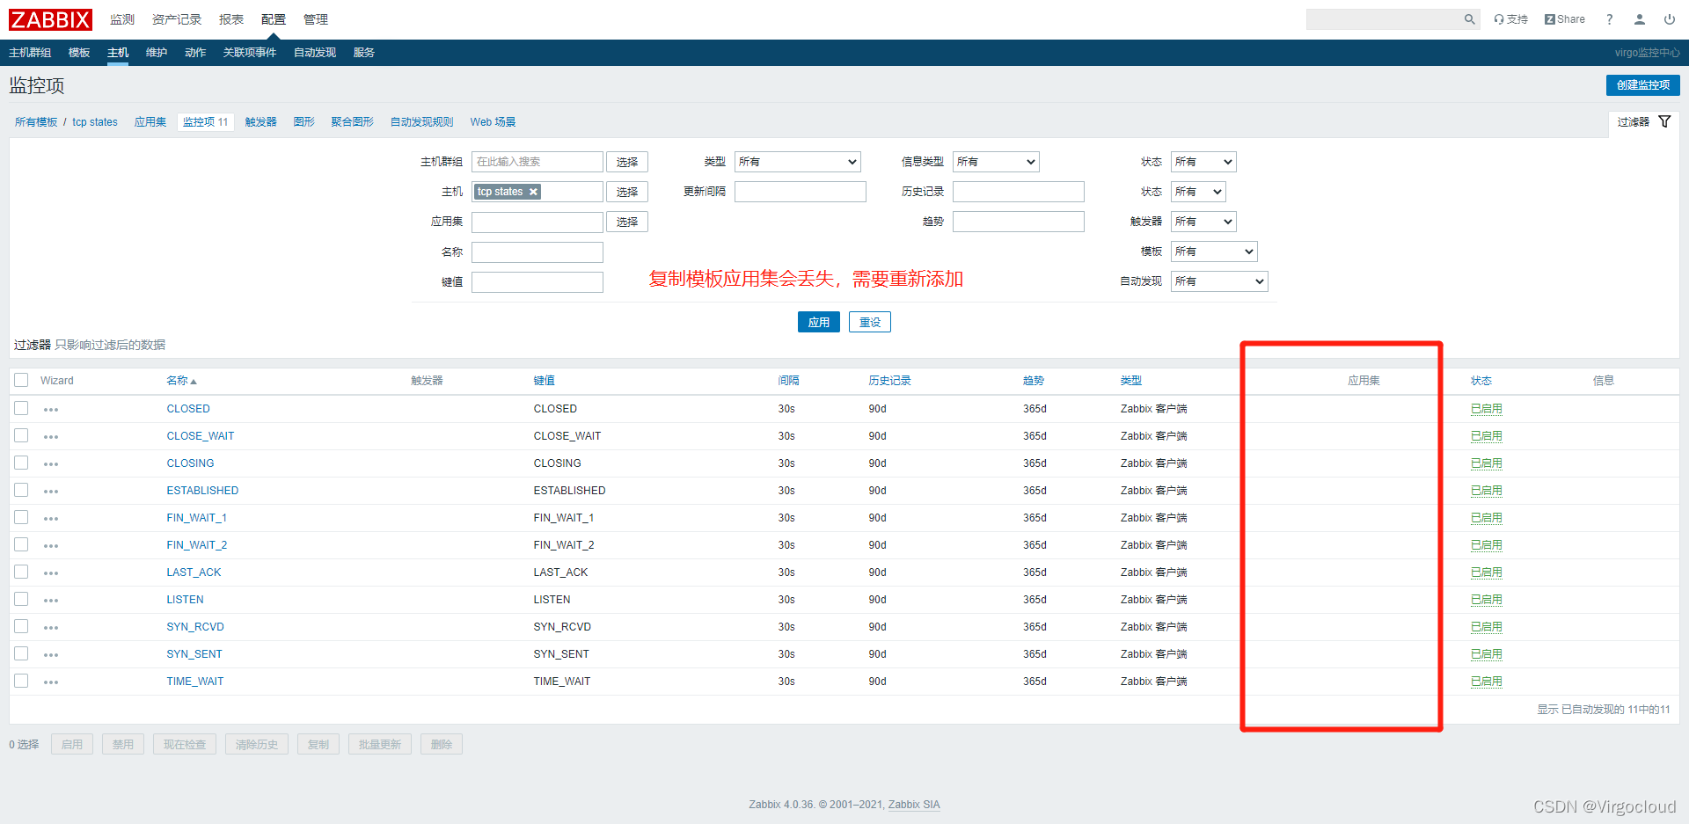Select the LAST_ACK item checkbox

[x=21, y=572]
